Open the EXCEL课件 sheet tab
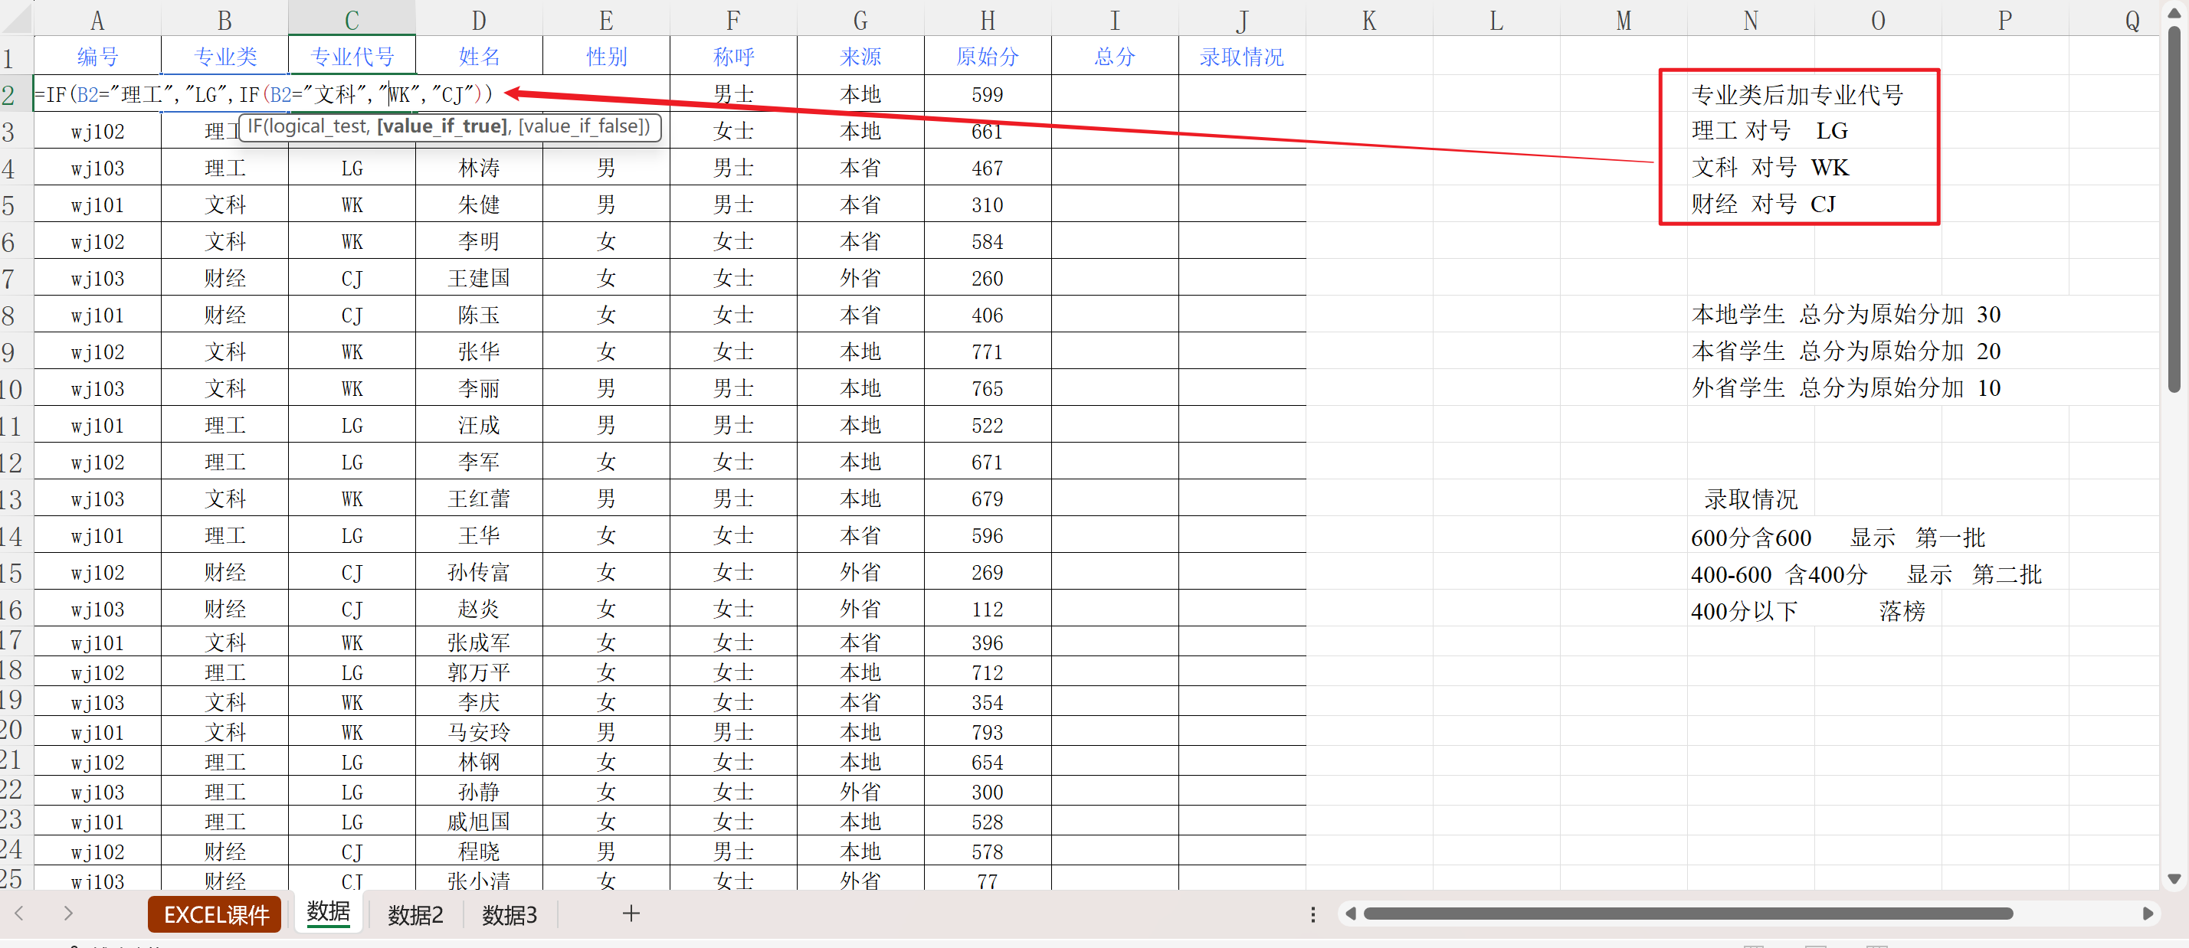 tap(215, 915)
